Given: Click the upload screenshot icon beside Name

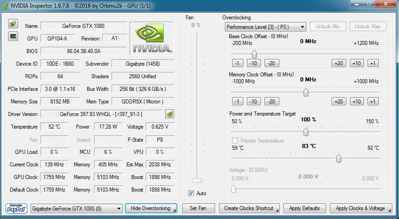Looking at the screenshot, I should pos(13,24).
